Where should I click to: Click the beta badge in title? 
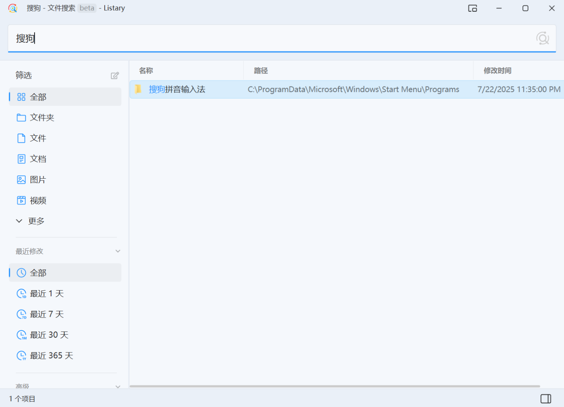pos(87,8)
